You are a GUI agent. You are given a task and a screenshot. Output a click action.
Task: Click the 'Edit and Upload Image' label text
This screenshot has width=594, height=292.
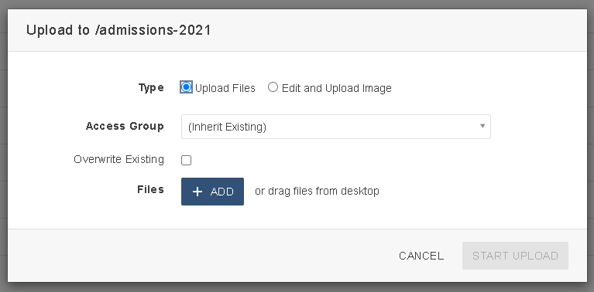pos(336,88)
